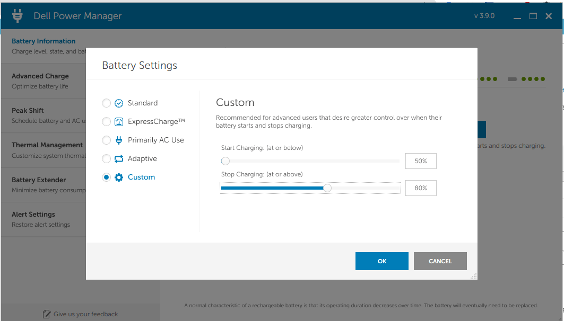Click the Stop Charging slider handle
The width and height of the screenshot is (564, 321).
pos(327,188)
